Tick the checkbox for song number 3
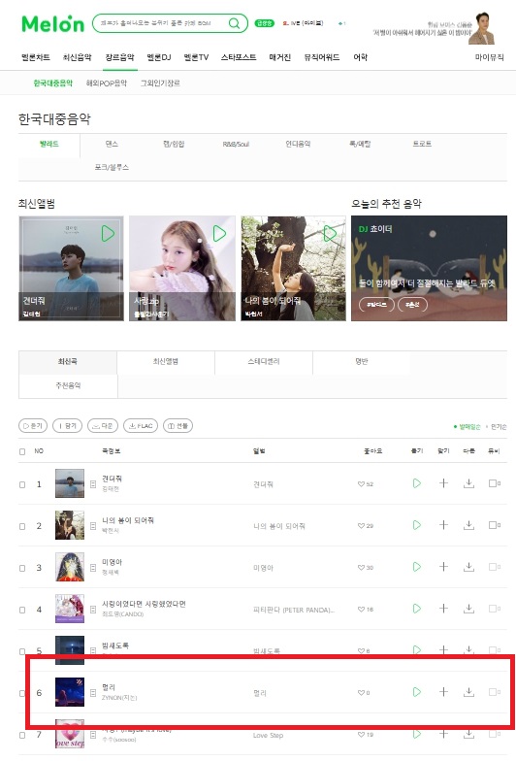This screenshot has width=516, height=761. click(x=22, y=569)
